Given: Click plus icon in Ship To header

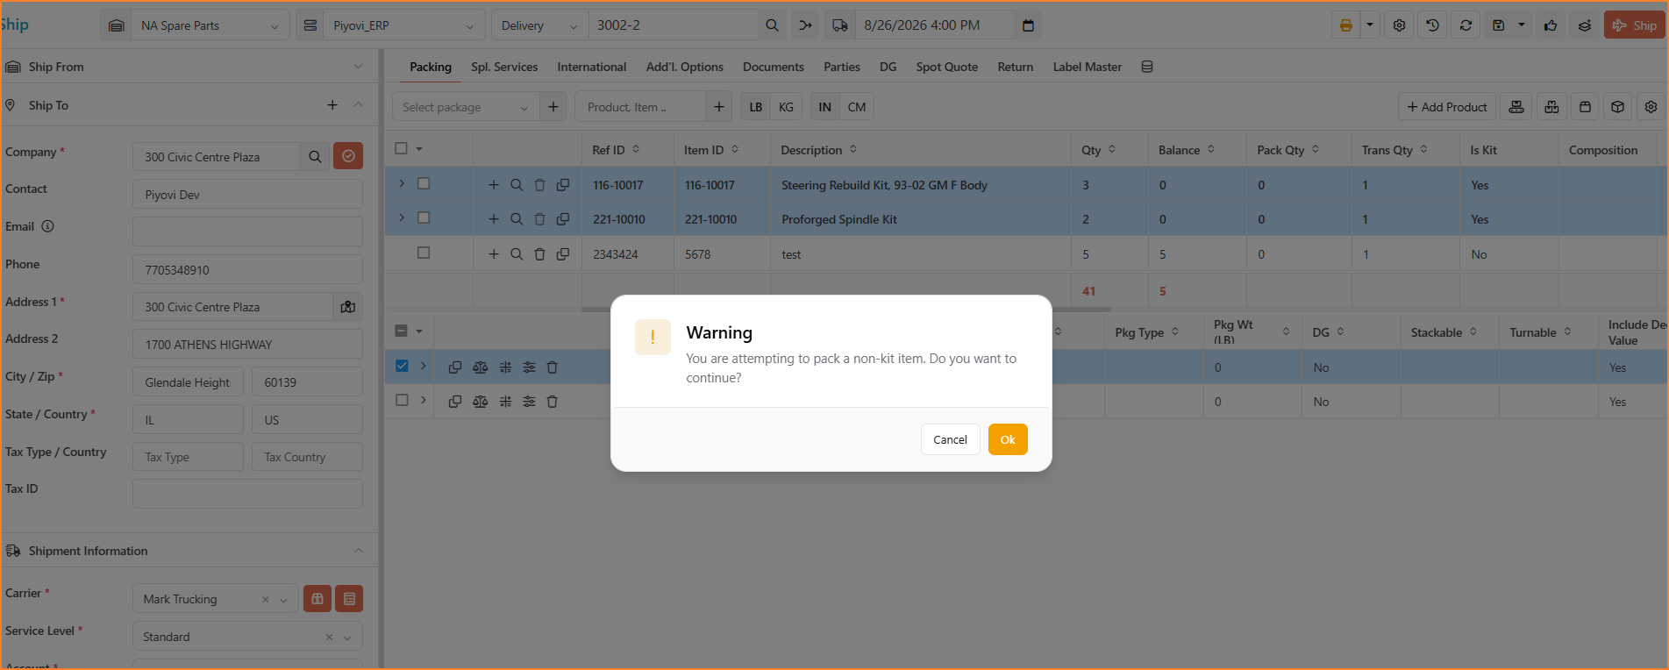Looking at the screenshot, I should 332,105.
